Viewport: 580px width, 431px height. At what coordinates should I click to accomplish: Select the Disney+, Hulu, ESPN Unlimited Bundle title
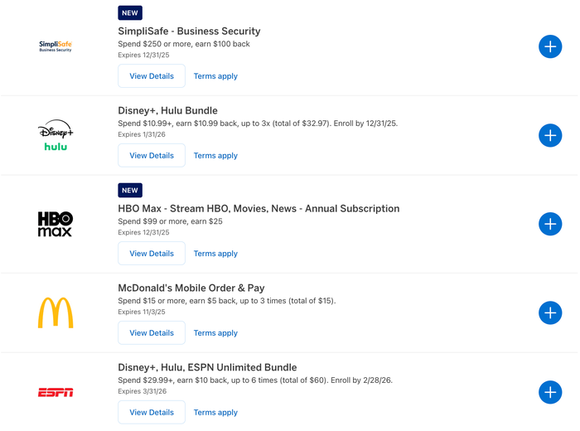(x=207, y=367)
